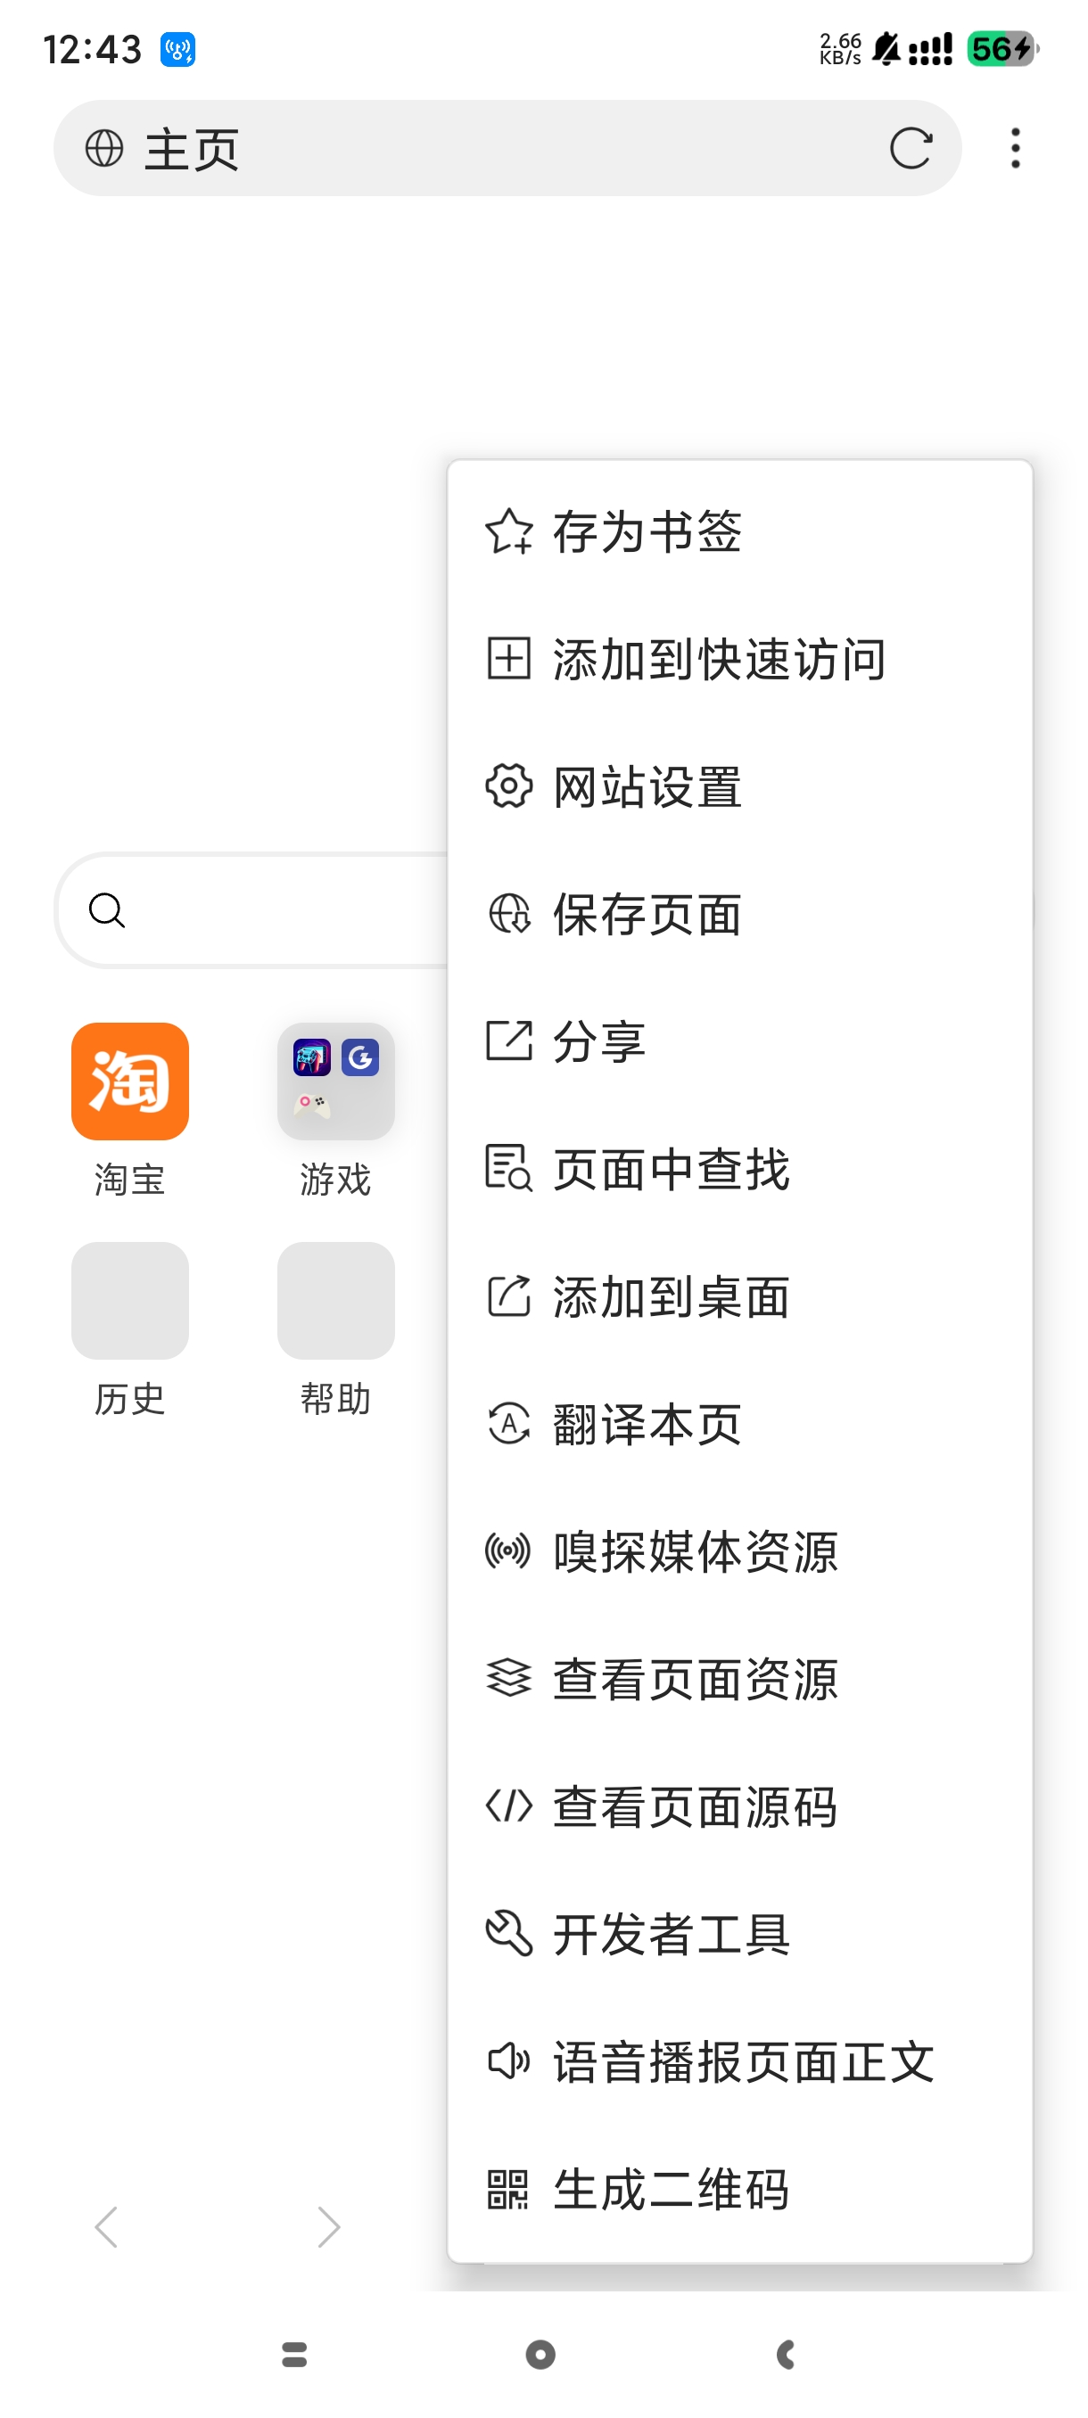The width and height of the screenshot is (1088, 2418).
Task: Open the 游戏 games folder
Action: (x=335, y=1082)
